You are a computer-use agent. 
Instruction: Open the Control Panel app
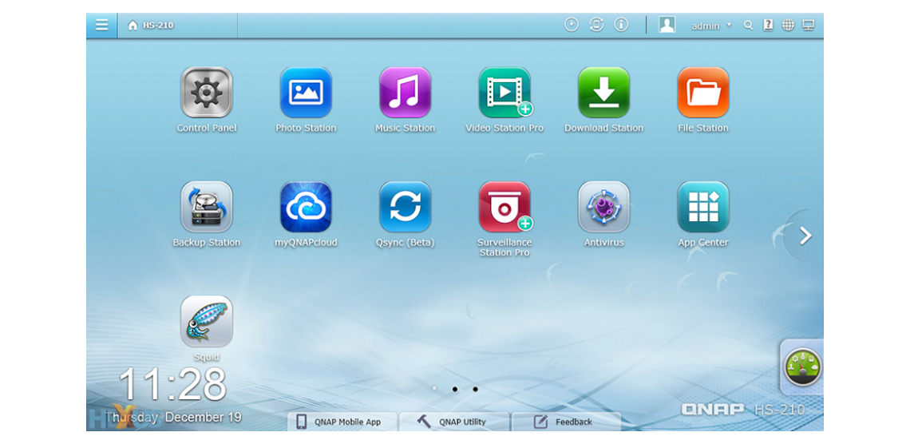207,93
